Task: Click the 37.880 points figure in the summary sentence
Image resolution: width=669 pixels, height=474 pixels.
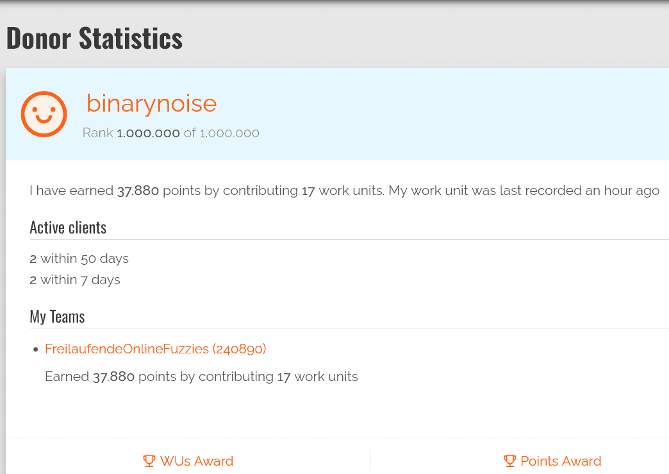Action: (138, 190)
